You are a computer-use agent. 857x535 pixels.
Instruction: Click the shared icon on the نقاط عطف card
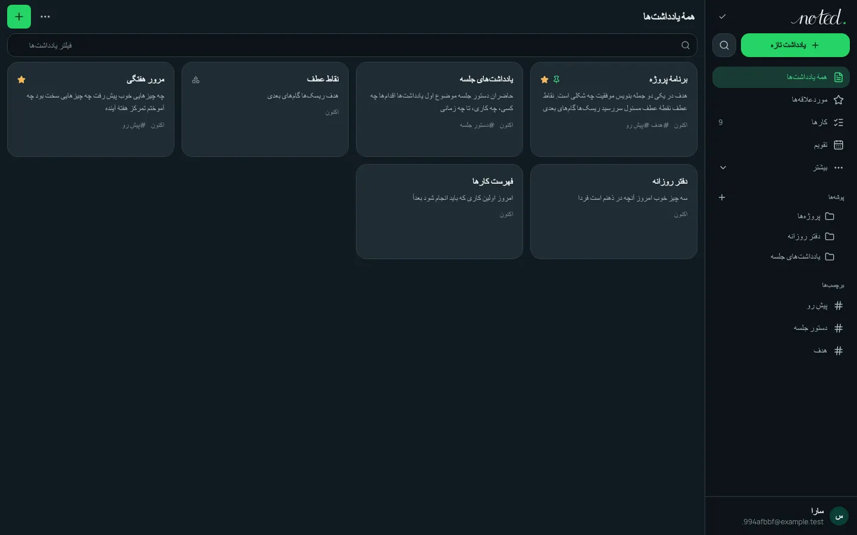(x=196, y=80)
